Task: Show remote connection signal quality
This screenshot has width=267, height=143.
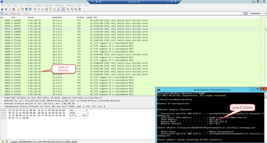Action: pos(100,2)
